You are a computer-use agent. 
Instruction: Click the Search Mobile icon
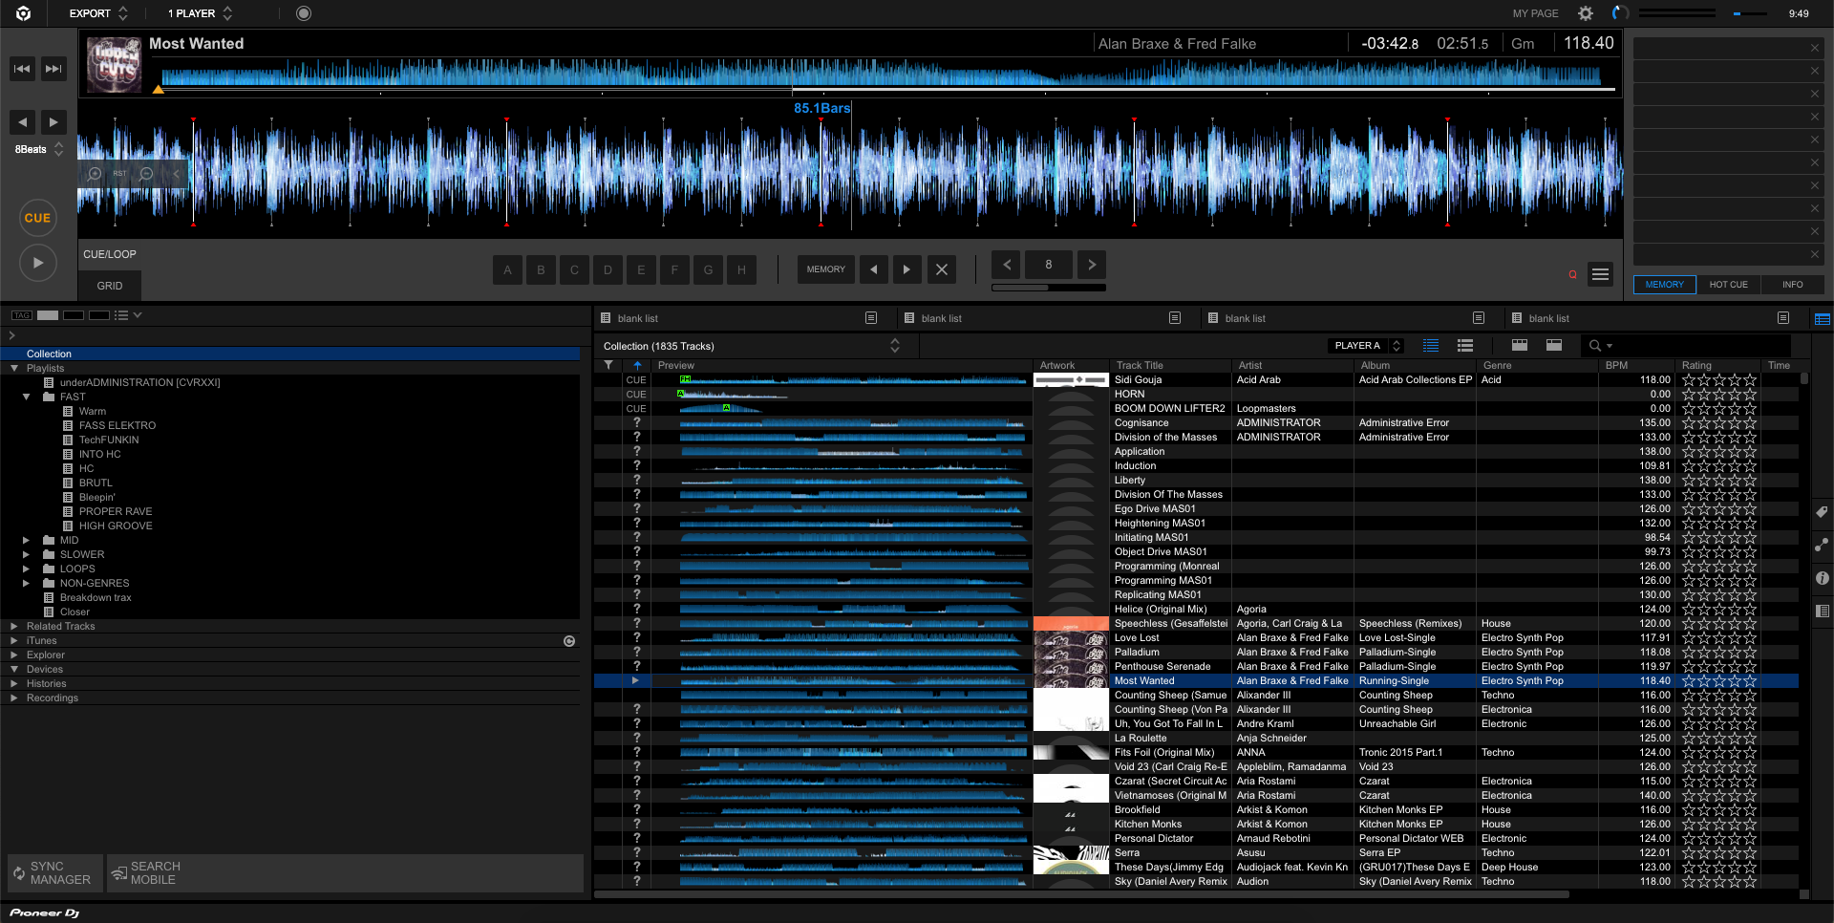(x=119, y=872)
